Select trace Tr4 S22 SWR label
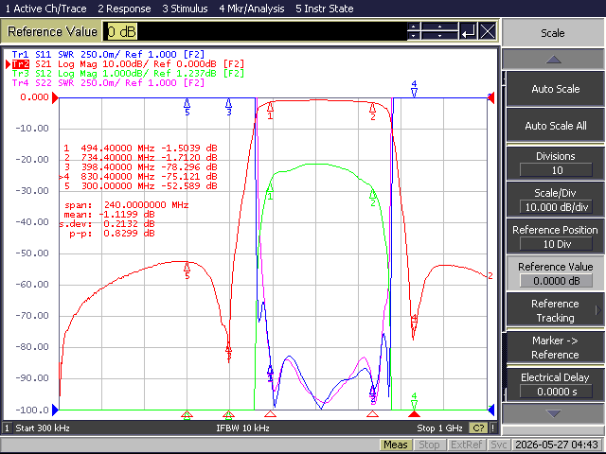 coord(108,82)
